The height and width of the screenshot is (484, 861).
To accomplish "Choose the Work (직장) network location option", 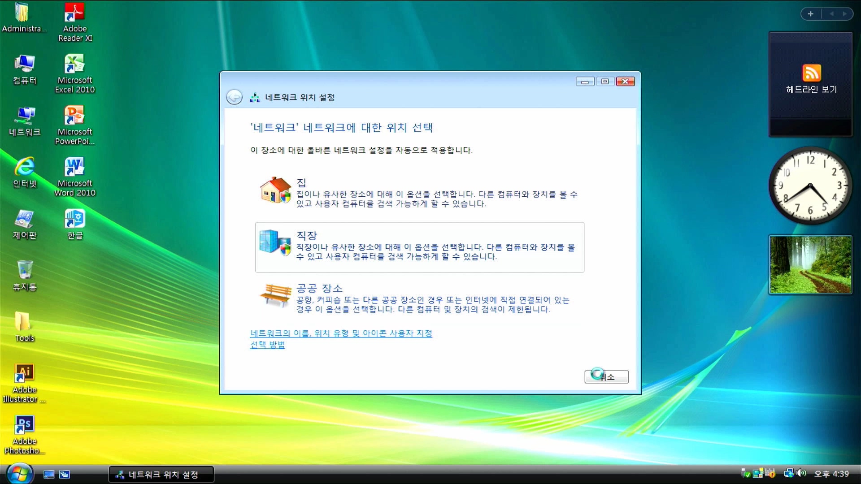I will click(x=419, y=247).
